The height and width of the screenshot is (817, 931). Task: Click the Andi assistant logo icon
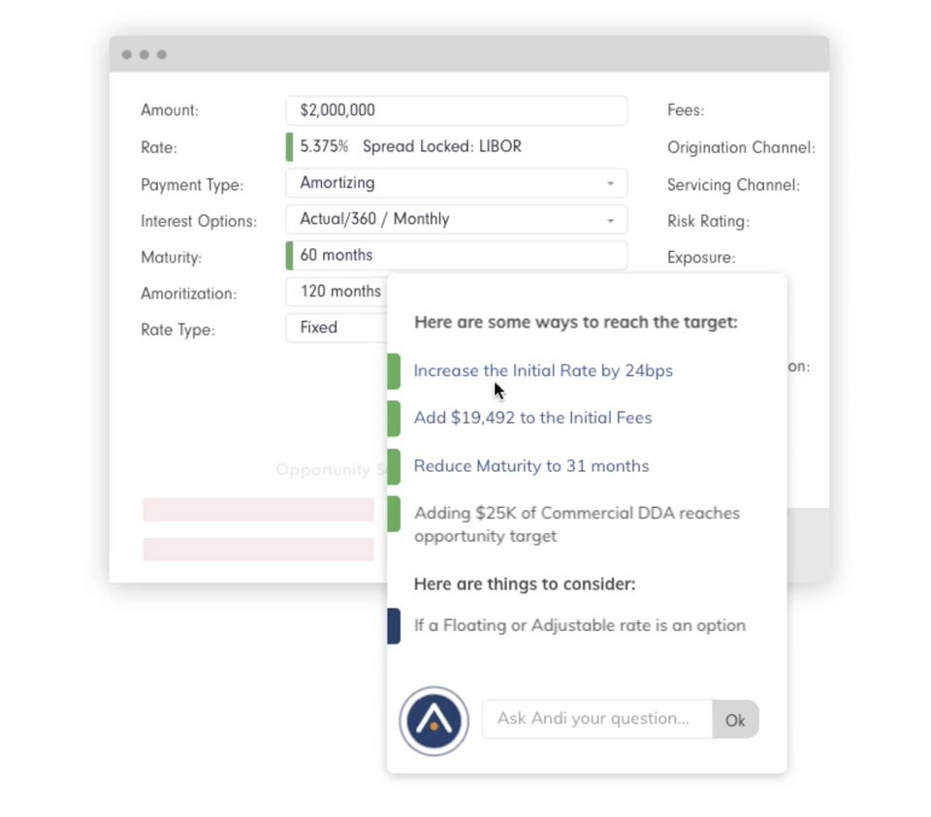coord(434,721)
